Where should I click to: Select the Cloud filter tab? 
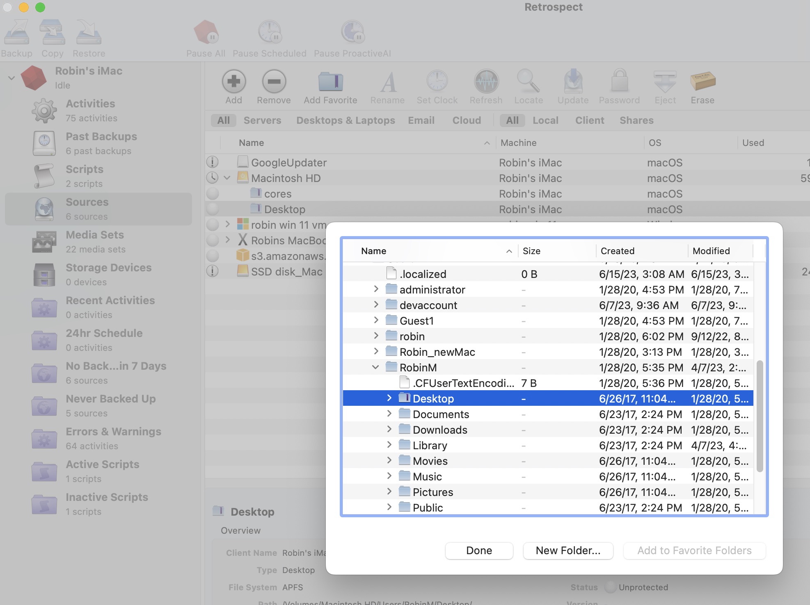(x=467, y=120)
